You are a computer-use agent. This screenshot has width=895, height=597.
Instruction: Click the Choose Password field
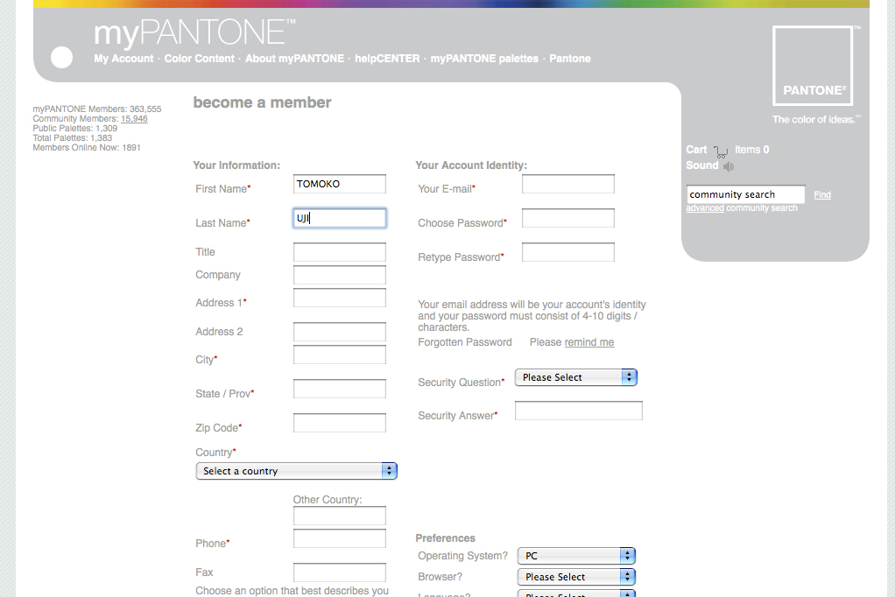click(x=568, y=218)
